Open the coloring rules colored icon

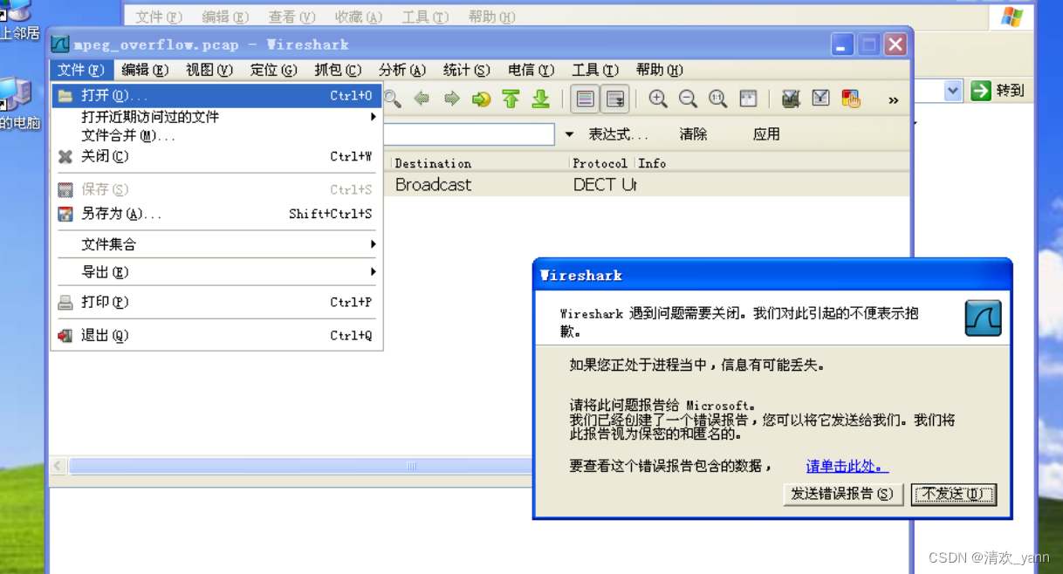(850, 99)
